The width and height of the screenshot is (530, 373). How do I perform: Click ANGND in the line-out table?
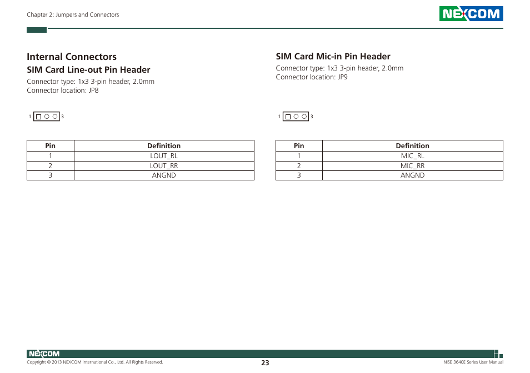coord(164,175)
